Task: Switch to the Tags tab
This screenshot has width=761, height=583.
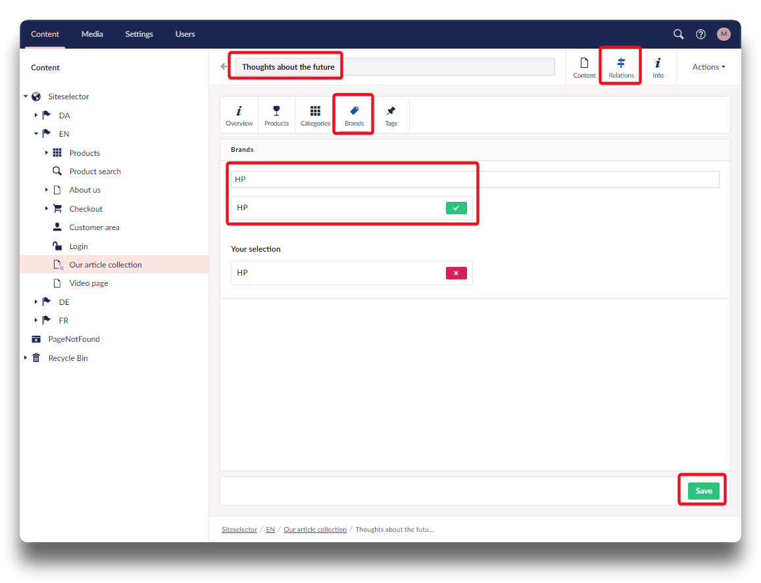Action: pos(391,116)
